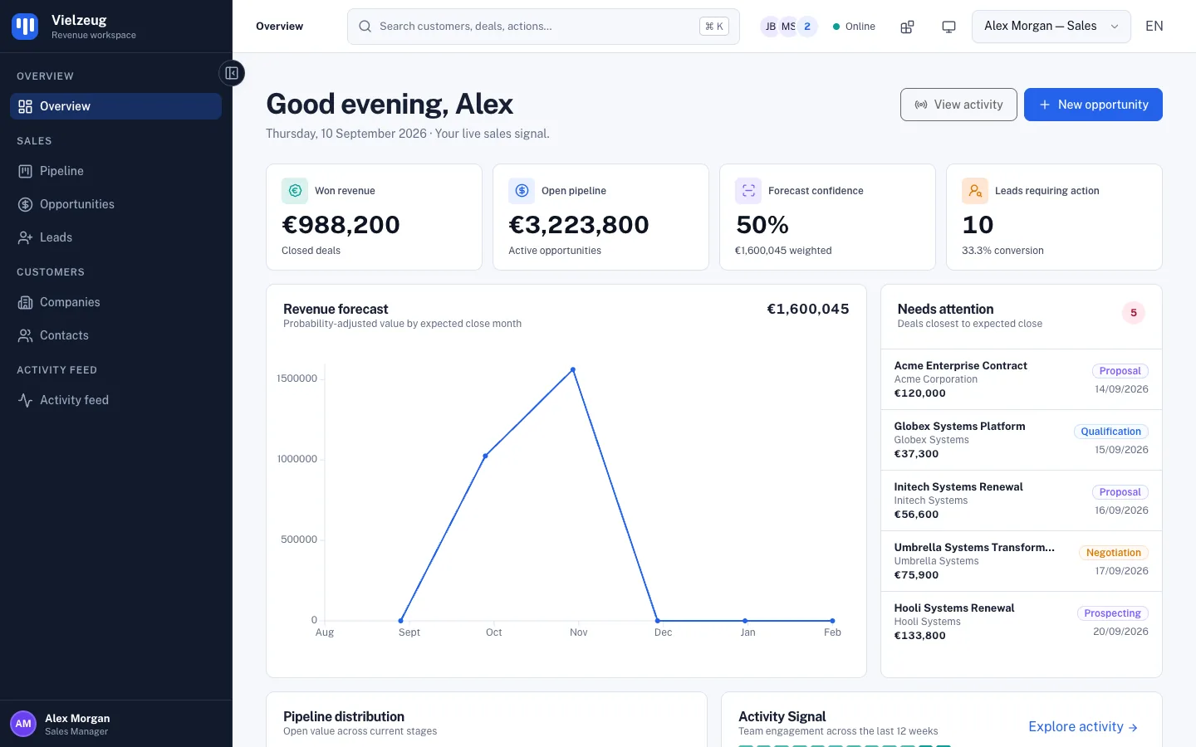Click the Pipeline board icon in sidebar
Viewport: 1196px width, 747px height.
(x=26, y=171)
